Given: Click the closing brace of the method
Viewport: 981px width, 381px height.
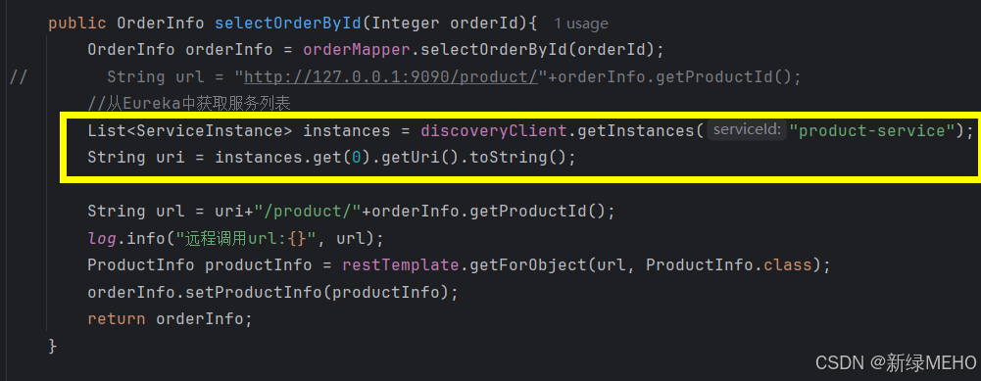Looking at the screenshot, I should click(x=53, y=346).
